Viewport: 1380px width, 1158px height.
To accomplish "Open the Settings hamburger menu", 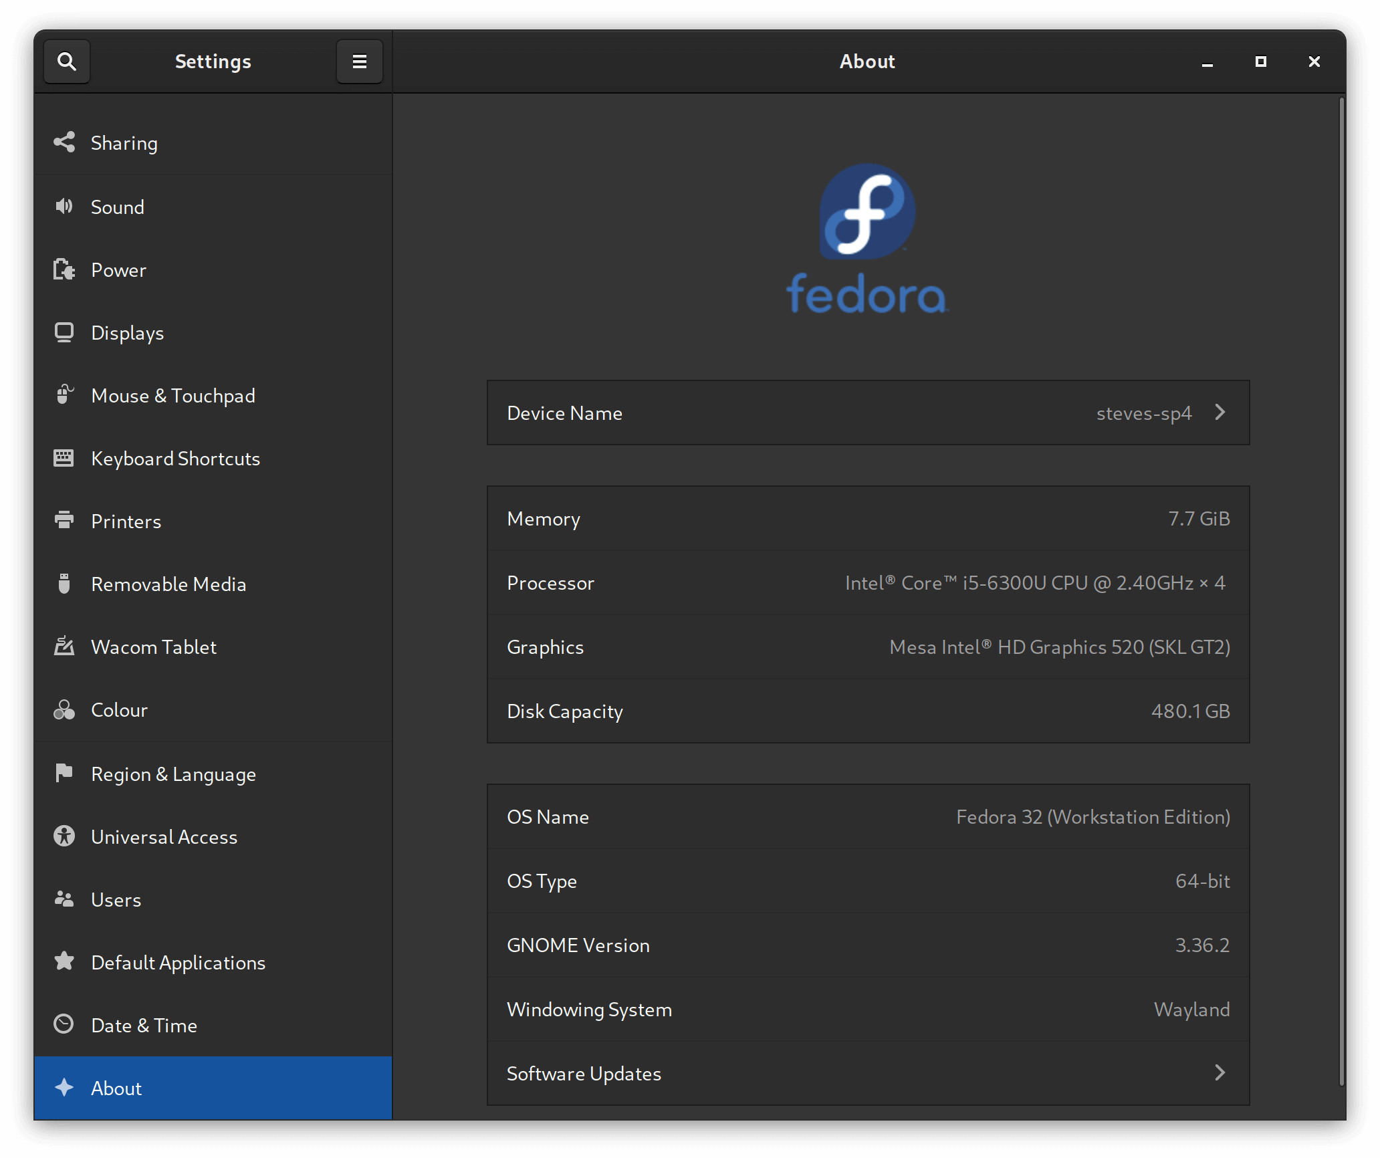I will [x=358, y=61].
